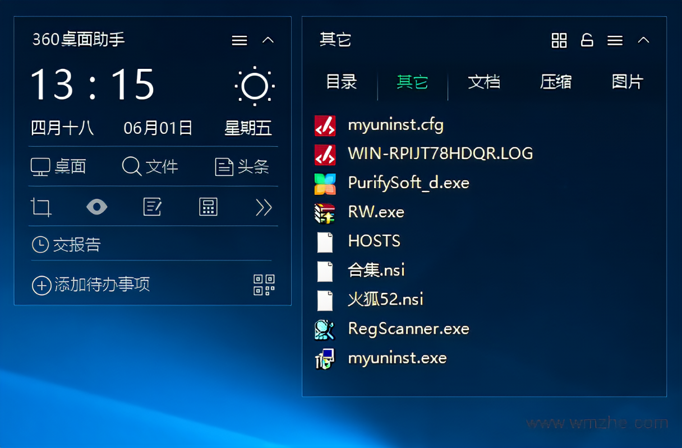Switch to the 目录 tab

[x=342, y=82]
